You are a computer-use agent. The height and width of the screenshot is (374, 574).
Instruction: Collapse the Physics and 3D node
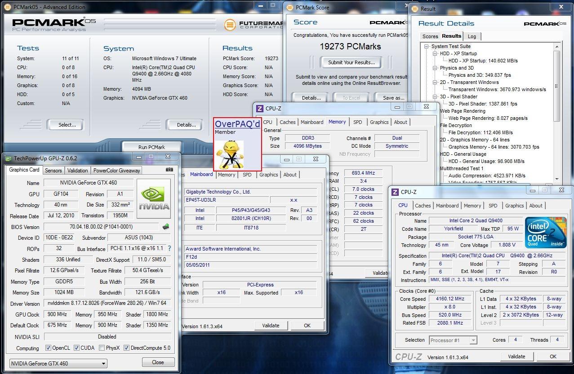click(435, 68)
